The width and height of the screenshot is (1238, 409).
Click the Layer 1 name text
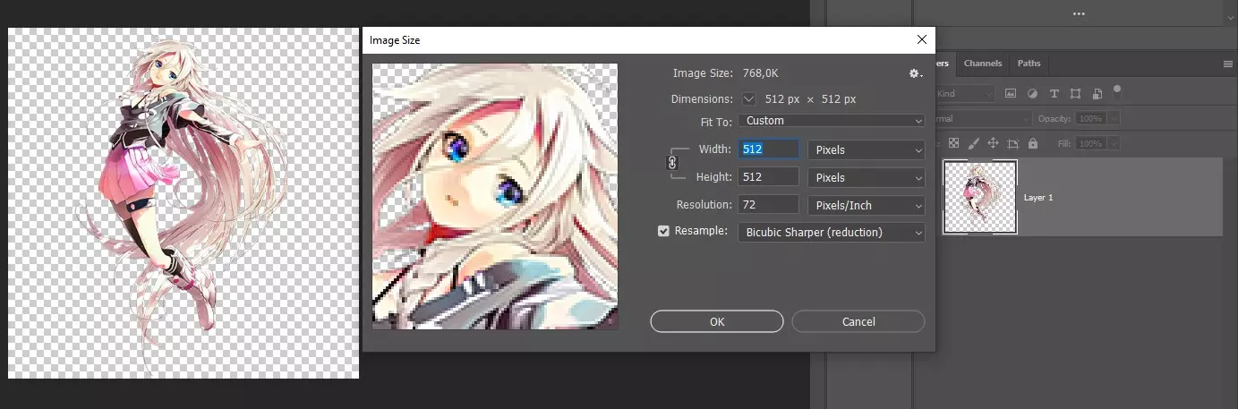click(x=1038, y=197)
